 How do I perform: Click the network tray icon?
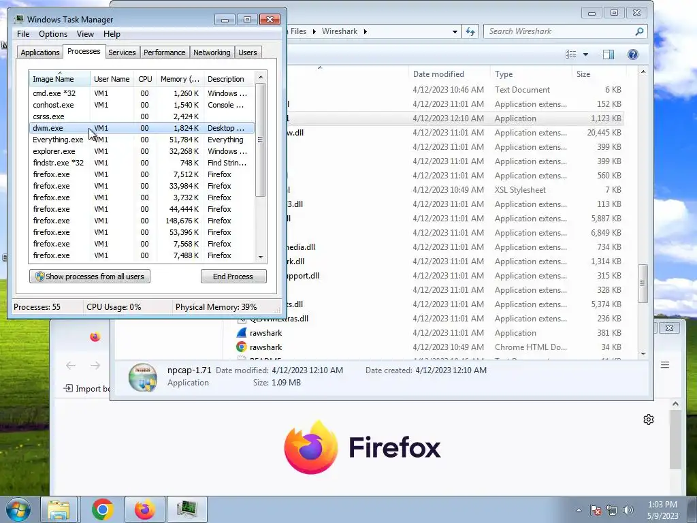[612, 510]
